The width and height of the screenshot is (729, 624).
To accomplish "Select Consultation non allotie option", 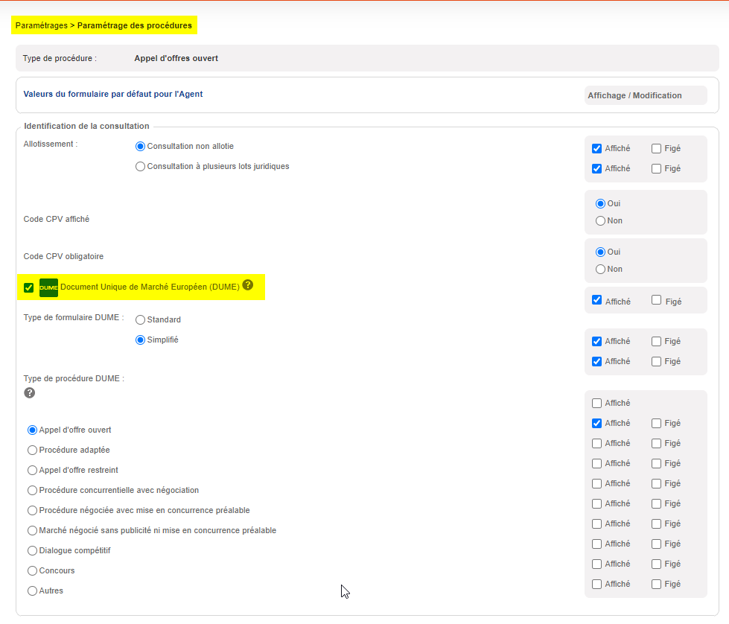I will point(140,147).
